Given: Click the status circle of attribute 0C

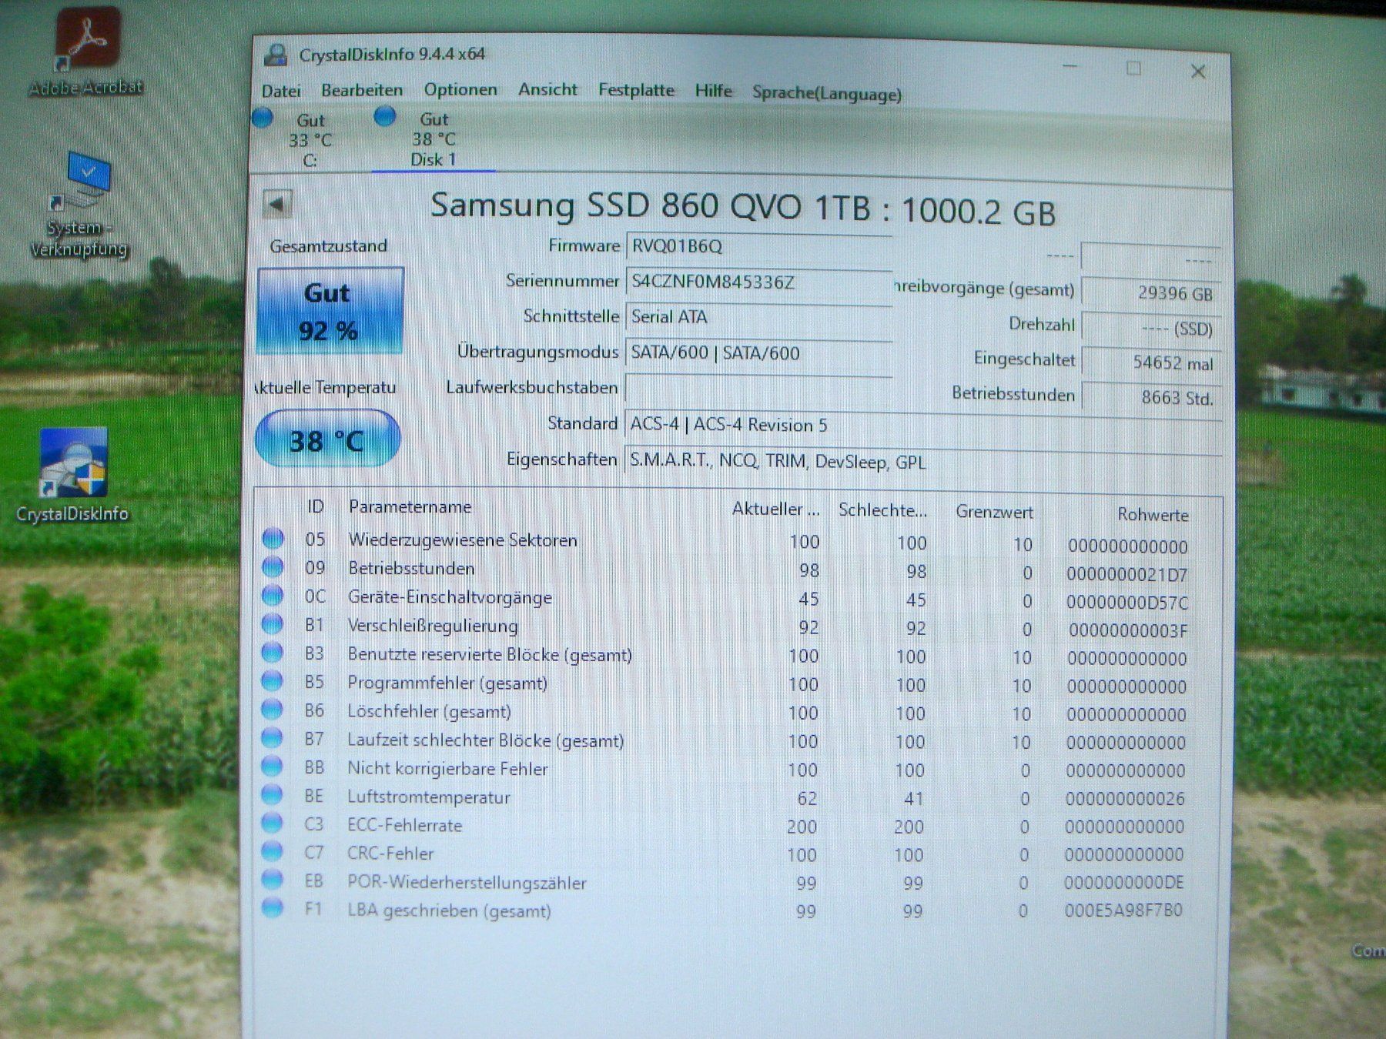Looking at the screenshot, I should [273, 595].
